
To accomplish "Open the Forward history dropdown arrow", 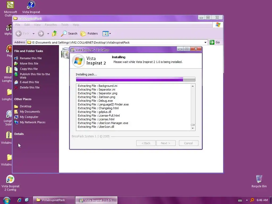I will point(48,34).
